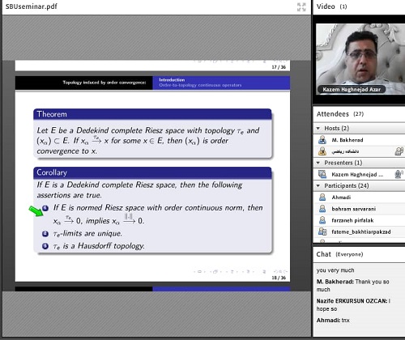Click Ahmadi's participant icon
The height and width of the screenshot is (340, 405).
322,198
